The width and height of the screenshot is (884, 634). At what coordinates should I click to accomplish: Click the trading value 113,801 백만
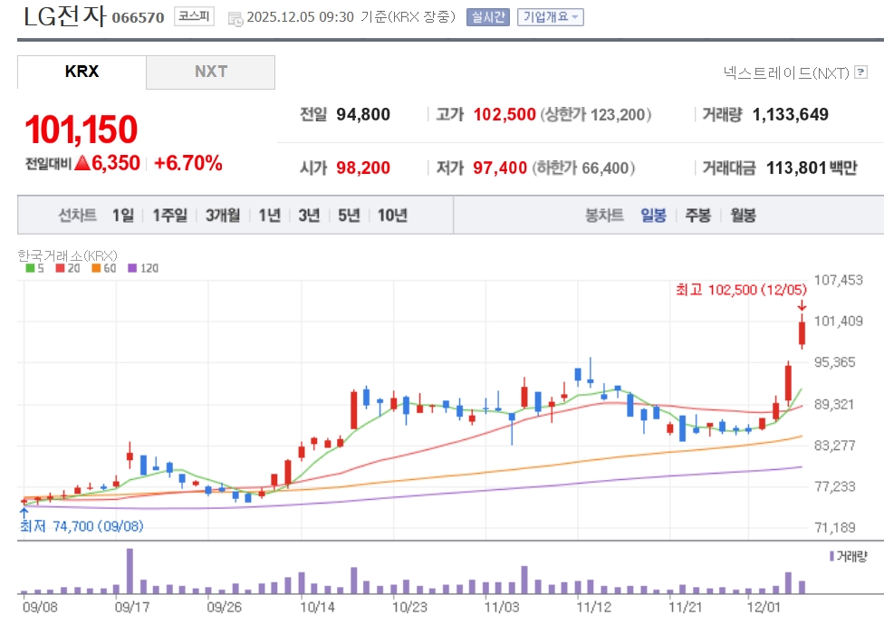[812, 168]
